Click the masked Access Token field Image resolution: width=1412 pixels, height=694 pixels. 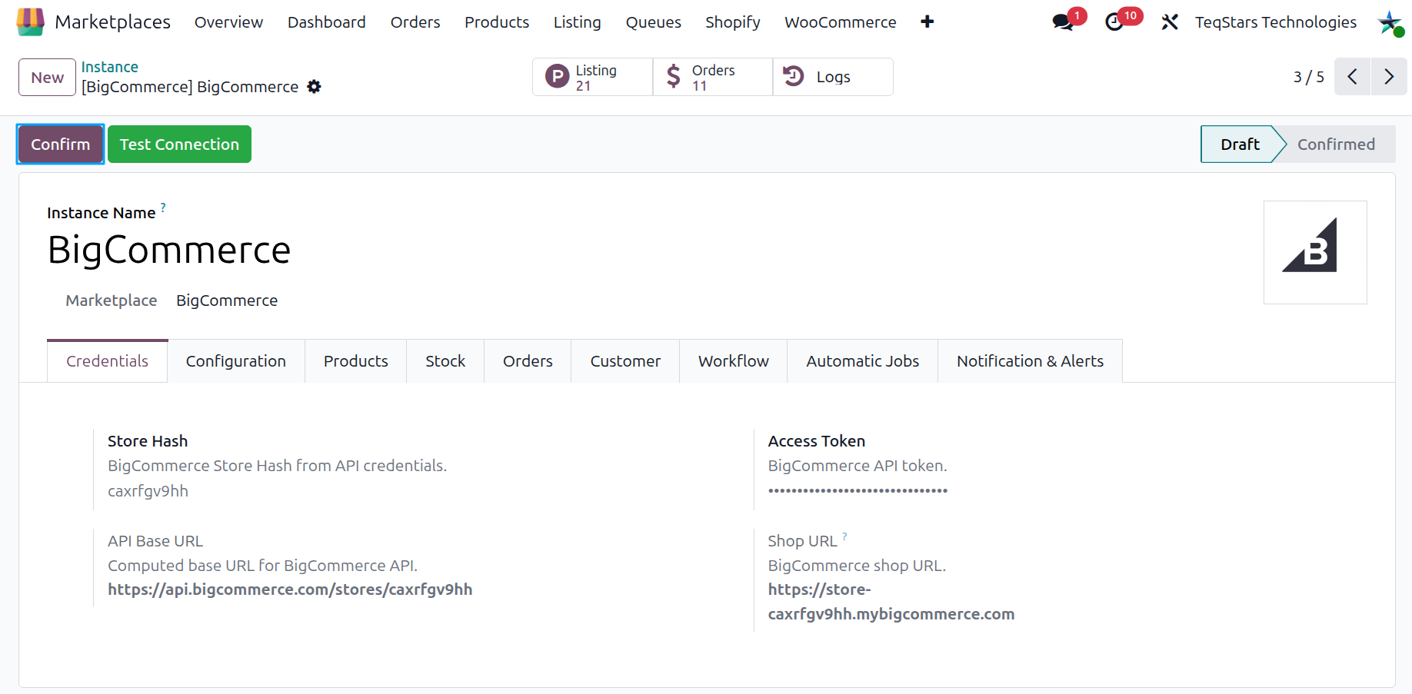pos(858,490)
